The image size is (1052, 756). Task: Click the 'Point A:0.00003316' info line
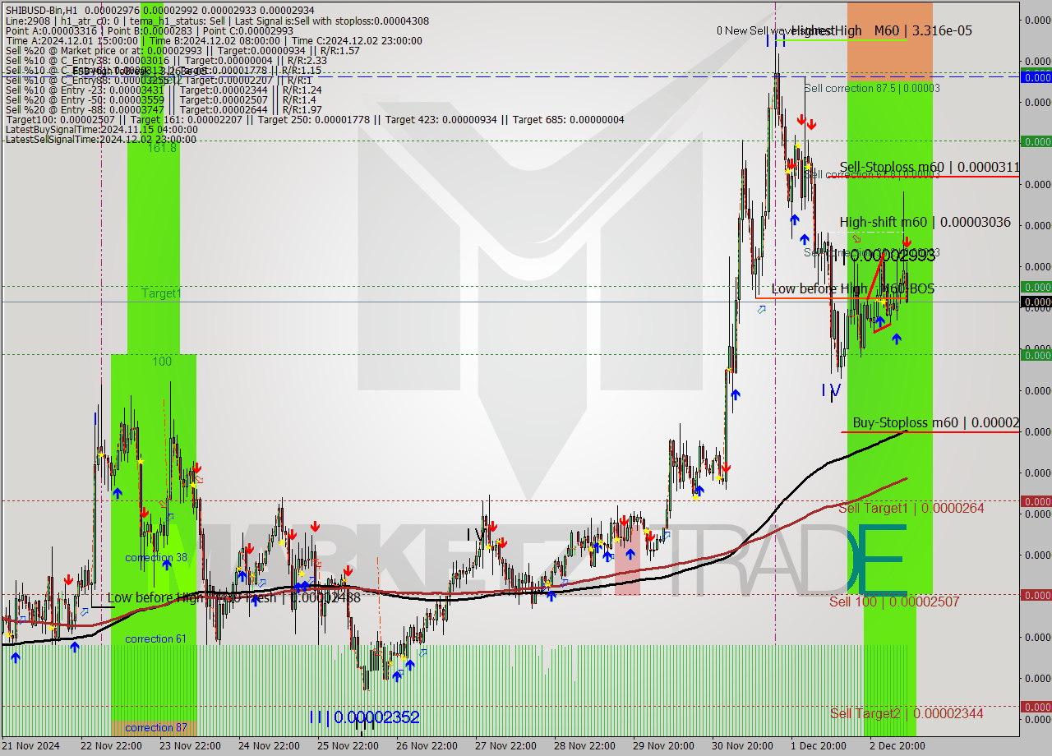click(x=149, y=30)
